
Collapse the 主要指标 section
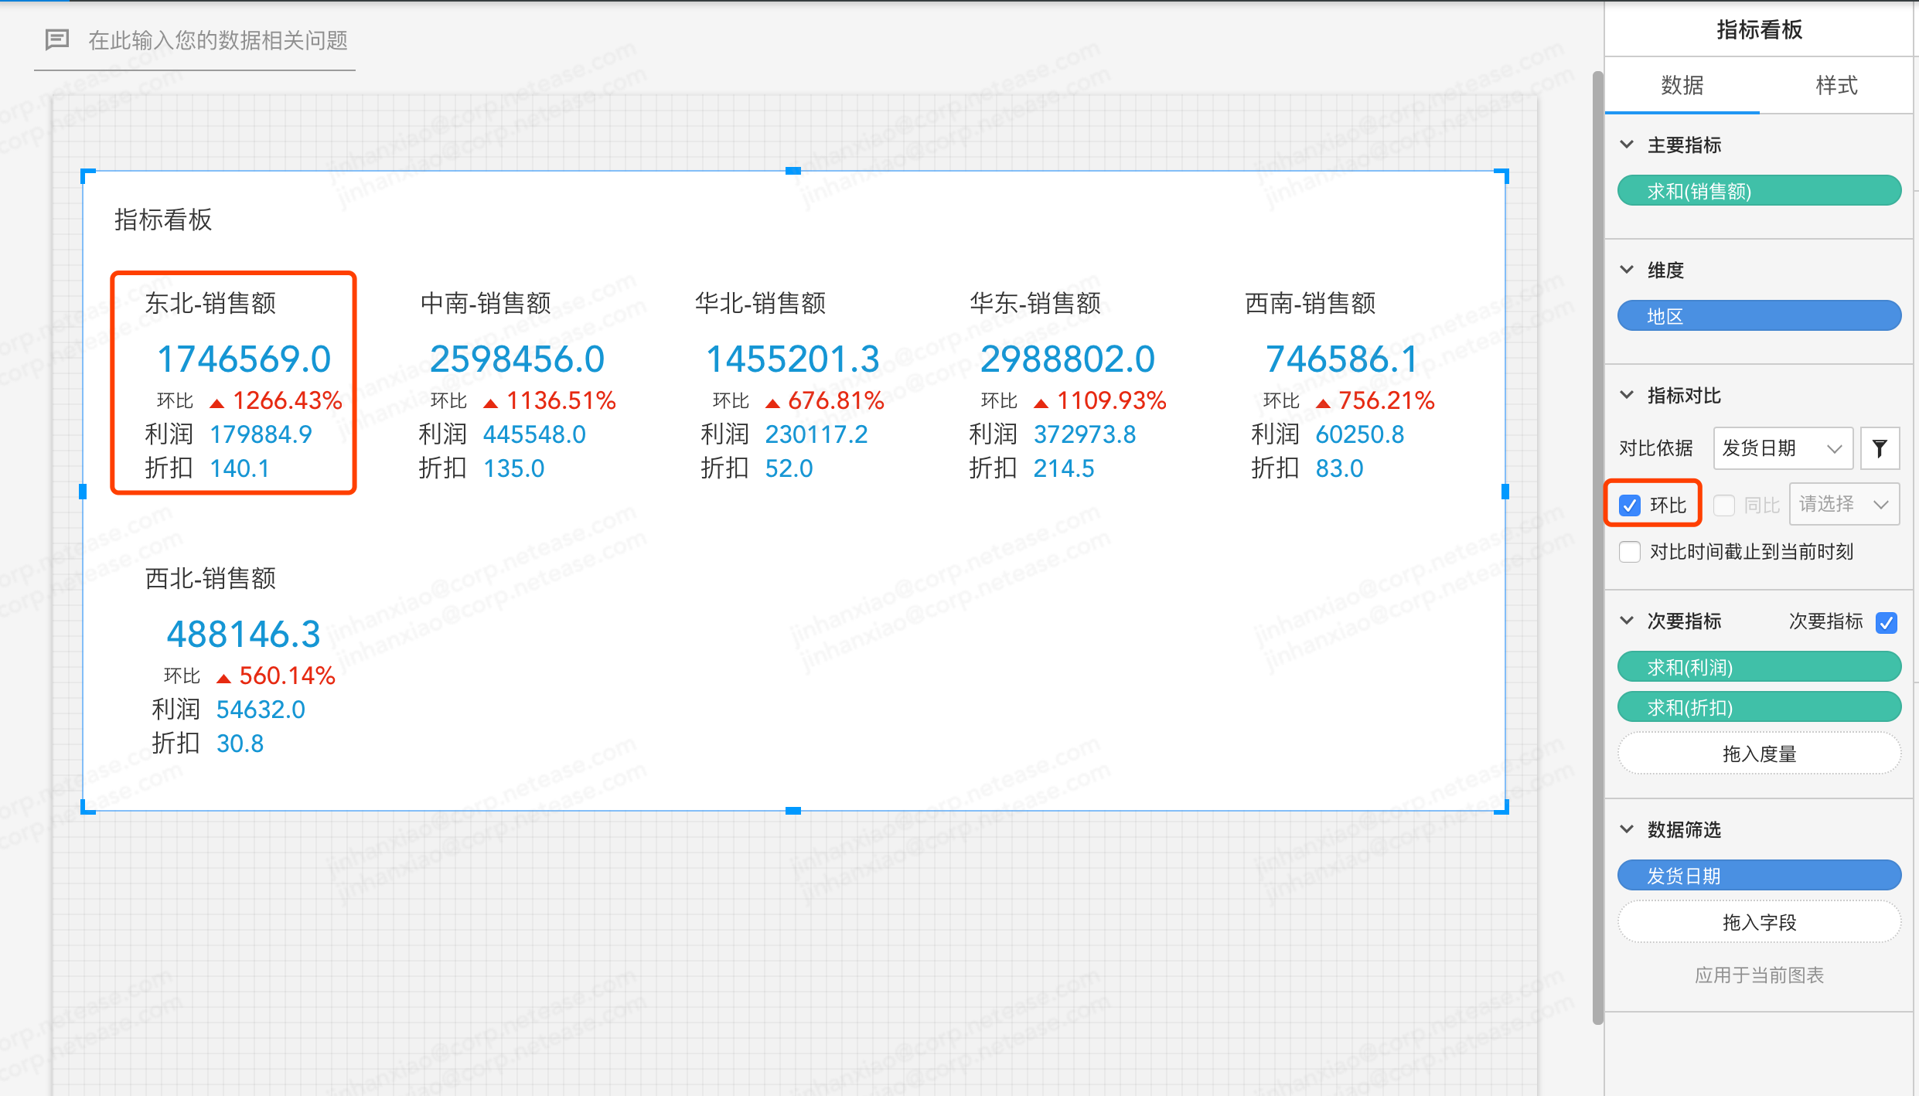(1627, 145)
